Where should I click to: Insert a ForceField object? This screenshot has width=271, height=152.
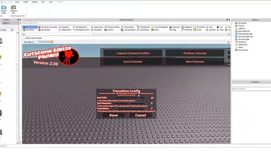(199, 27)
